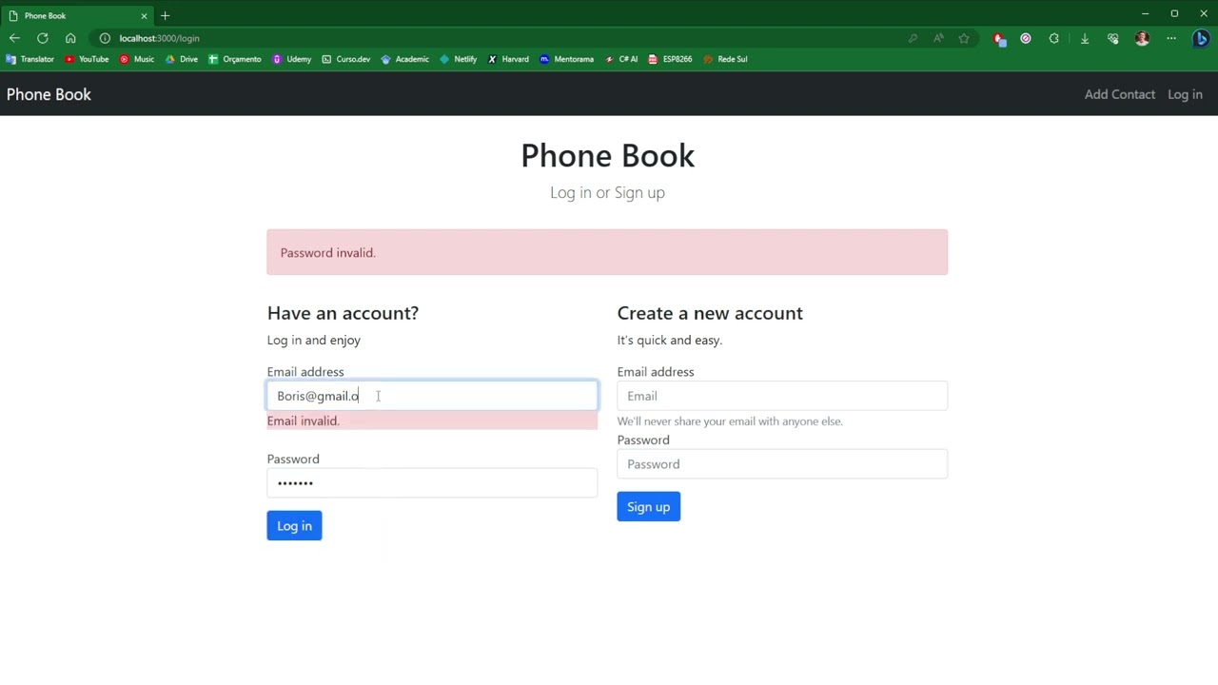Open the browser home page icon
Image resolution: width=1218 pixels, height=685 pixels.
[70, 38]
